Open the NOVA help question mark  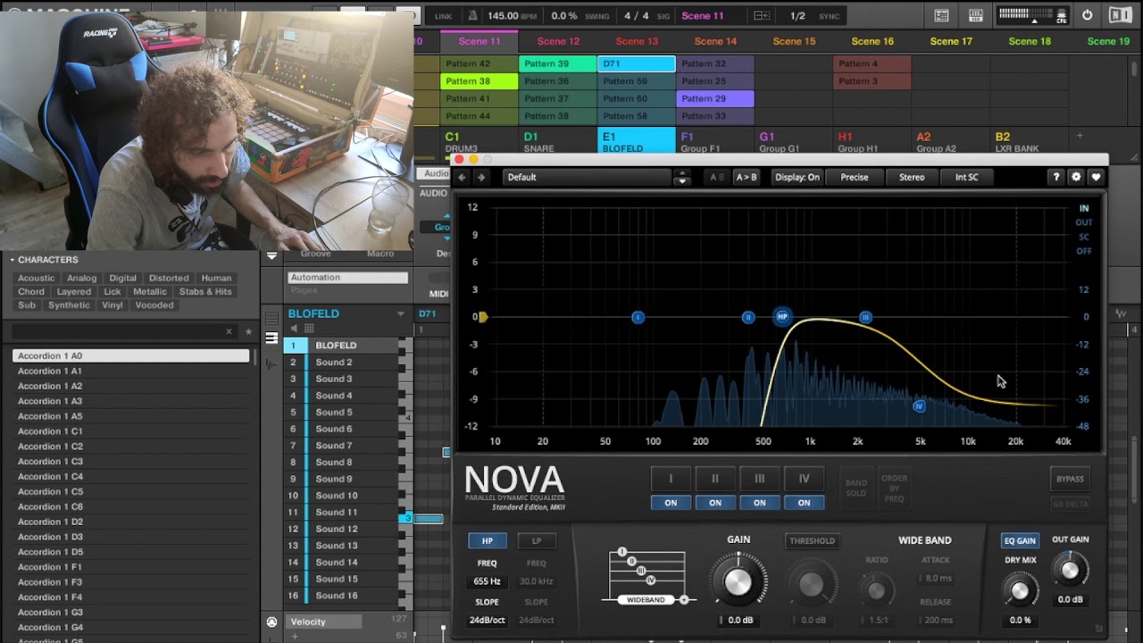1056,177
